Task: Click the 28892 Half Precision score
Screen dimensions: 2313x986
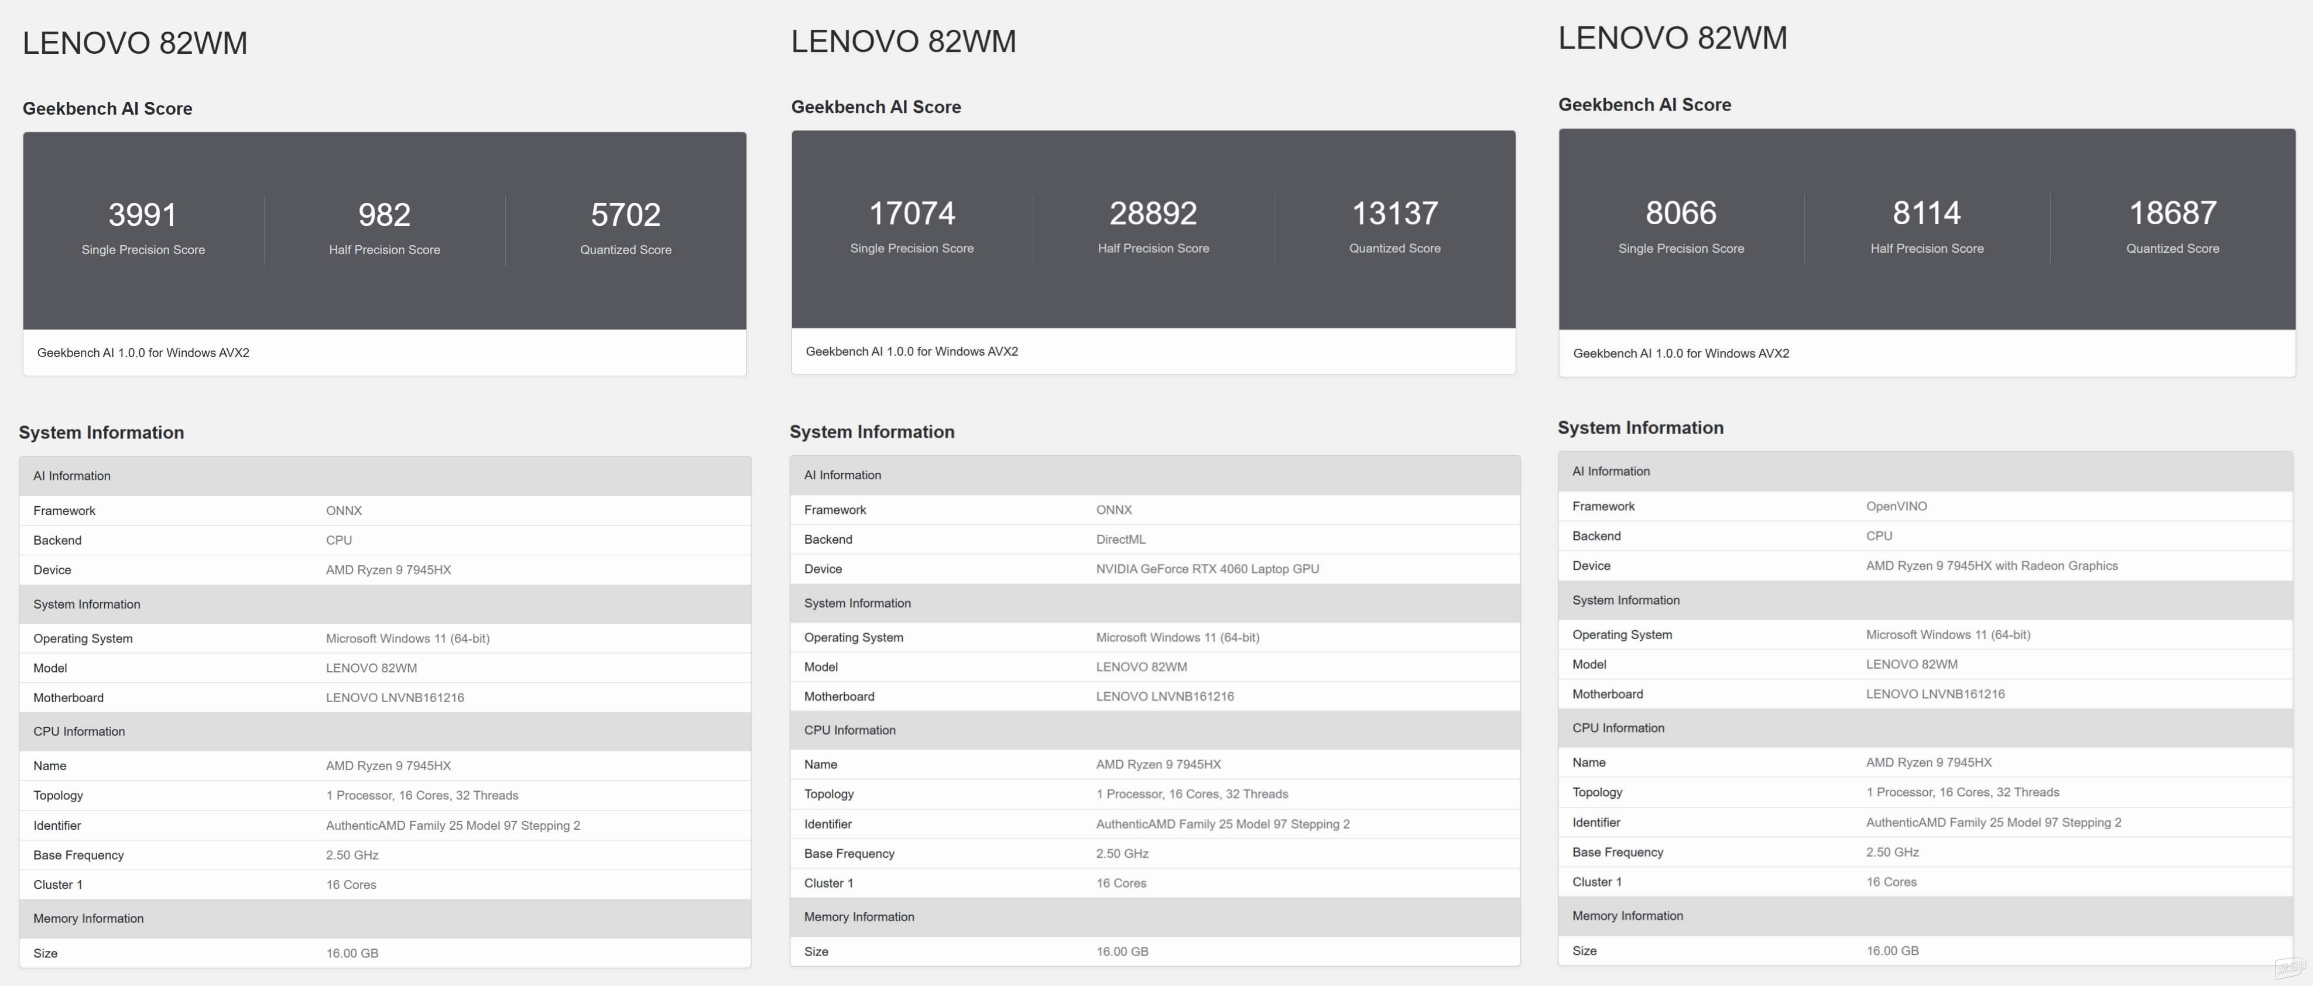Action: 1153,212
